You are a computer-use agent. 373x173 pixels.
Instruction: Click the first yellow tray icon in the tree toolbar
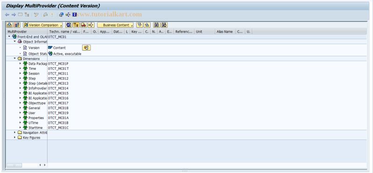[9, 25]
